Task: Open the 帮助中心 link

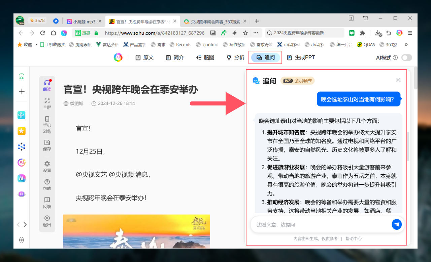Action: click(354, 238)
